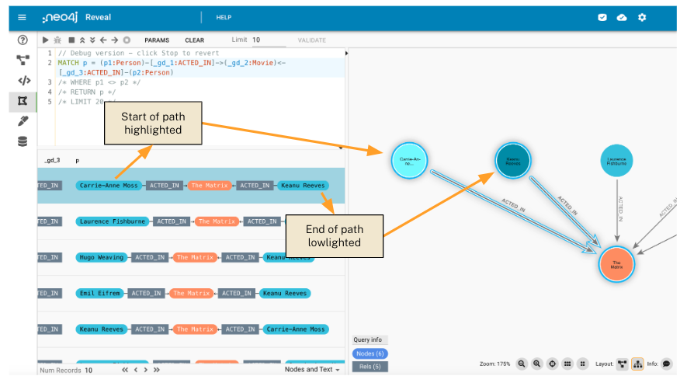Toggle the Info speech bubble icon

(666, 364)
